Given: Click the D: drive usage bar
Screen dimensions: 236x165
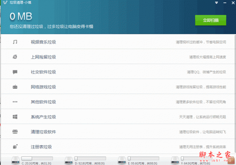Looking at the screenshot, I should point(90,158).
